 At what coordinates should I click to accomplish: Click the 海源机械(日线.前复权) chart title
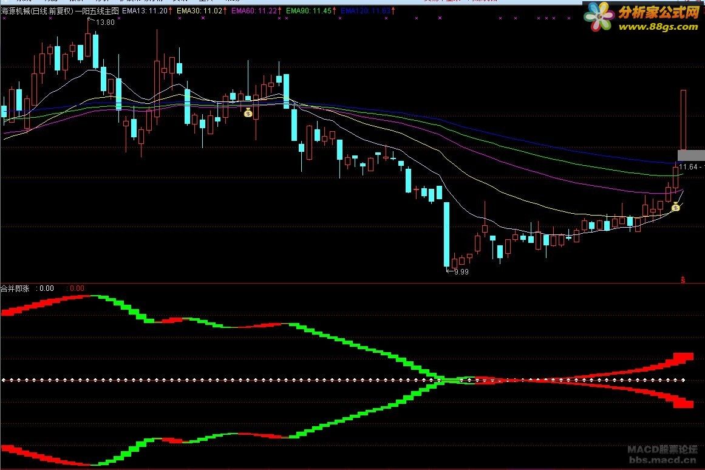click(37, 11)
